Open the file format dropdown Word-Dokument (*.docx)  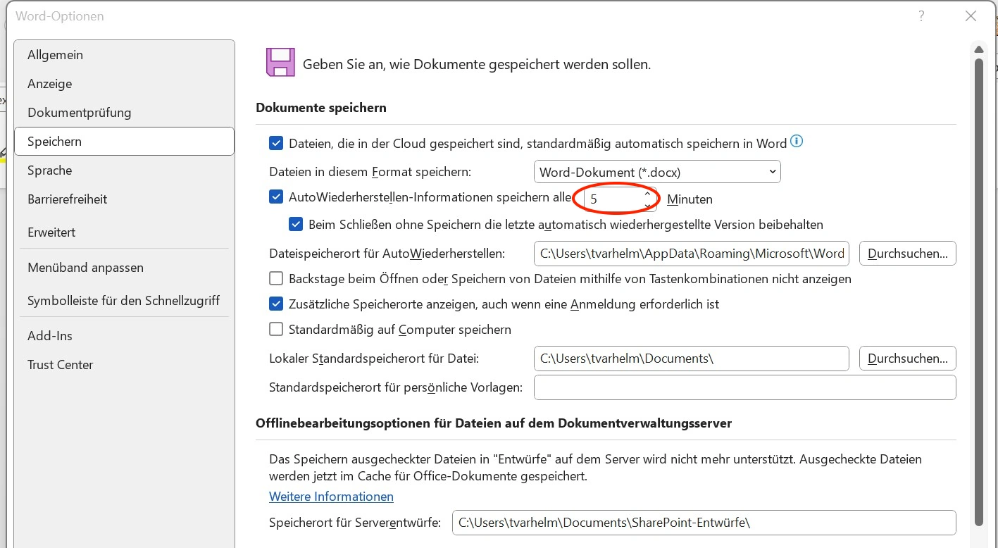(x=657, y=171)
